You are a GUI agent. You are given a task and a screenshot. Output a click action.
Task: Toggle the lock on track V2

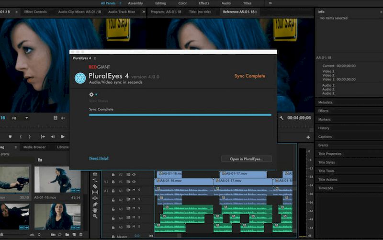pos(113,174)
